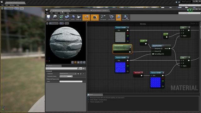This screenshot has height=113, width=201.
Task: Toggle Live Preview in the toolbar
Action: point(95,18)
